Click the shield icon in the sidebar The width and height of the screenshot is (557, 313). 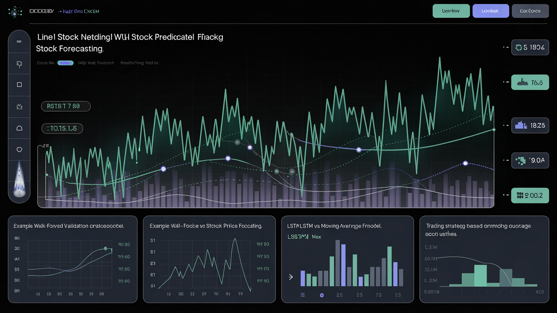(19, 150)
